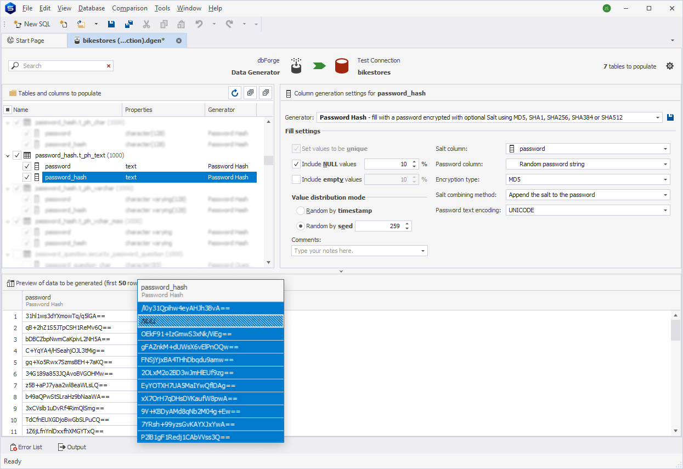683x469 pixels.
Task: Click the Undo arrow icon
Action: (x=199, y=24)
